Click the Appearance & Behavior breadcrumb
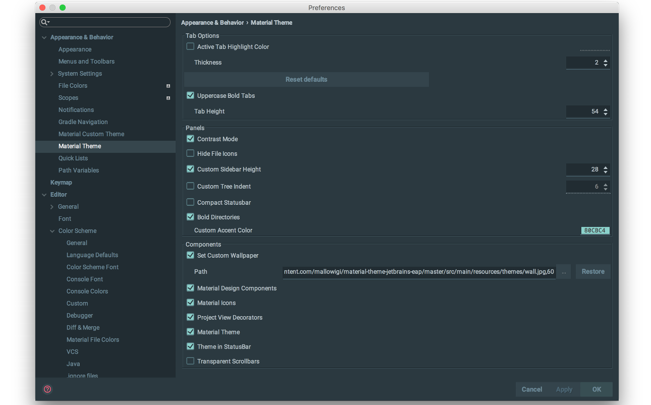 [212, 22]
